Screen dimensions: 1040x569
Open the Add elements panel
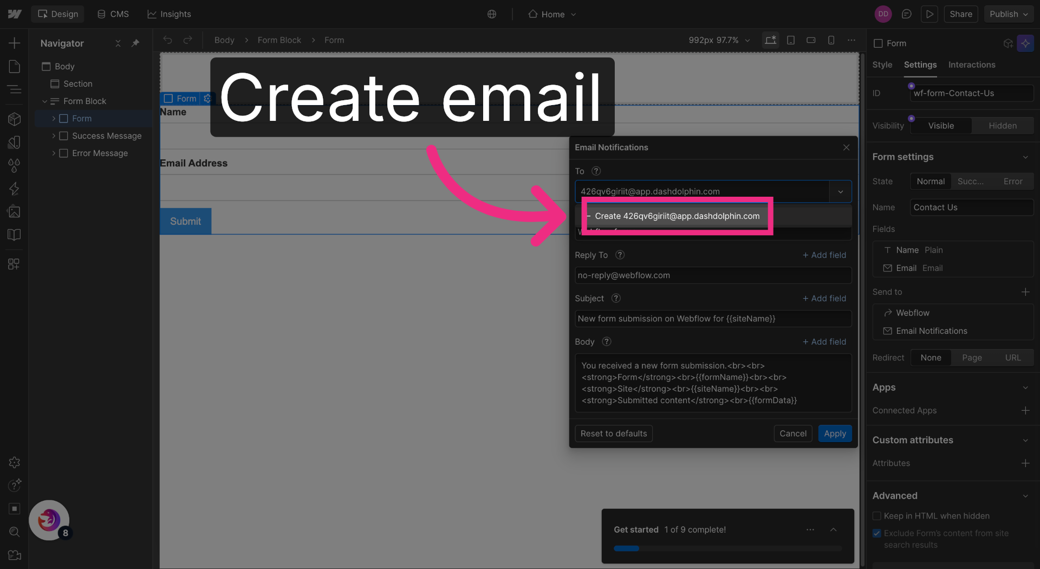click(x=15, y=43)
